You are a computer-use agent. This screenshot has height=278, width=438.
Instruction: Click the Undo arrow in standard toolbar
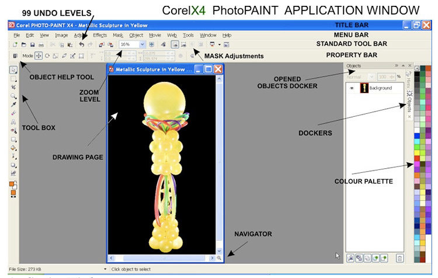point(81,44)
